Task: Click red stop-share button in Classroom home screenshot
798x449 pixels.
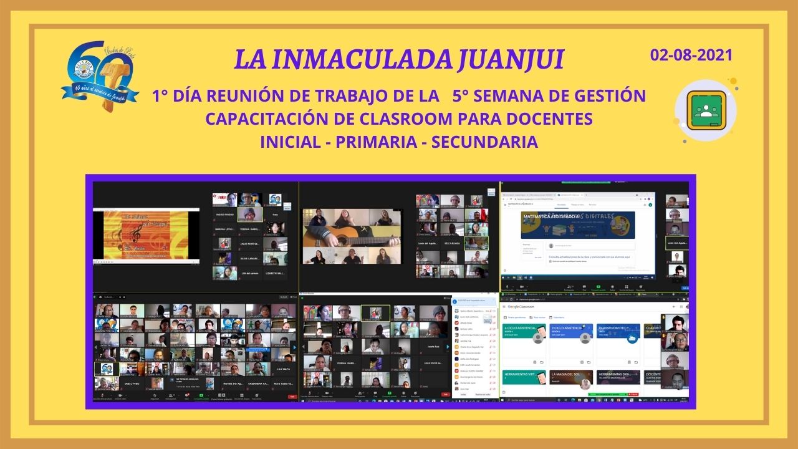Action: 633,394
